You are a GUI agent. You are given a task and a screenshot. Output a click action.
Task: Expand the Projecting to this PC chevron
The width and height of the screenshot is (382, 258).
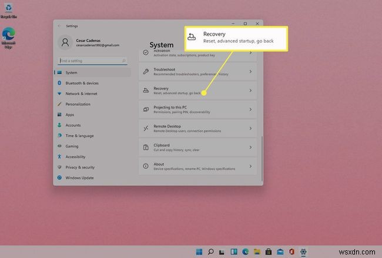coord(250,109)
